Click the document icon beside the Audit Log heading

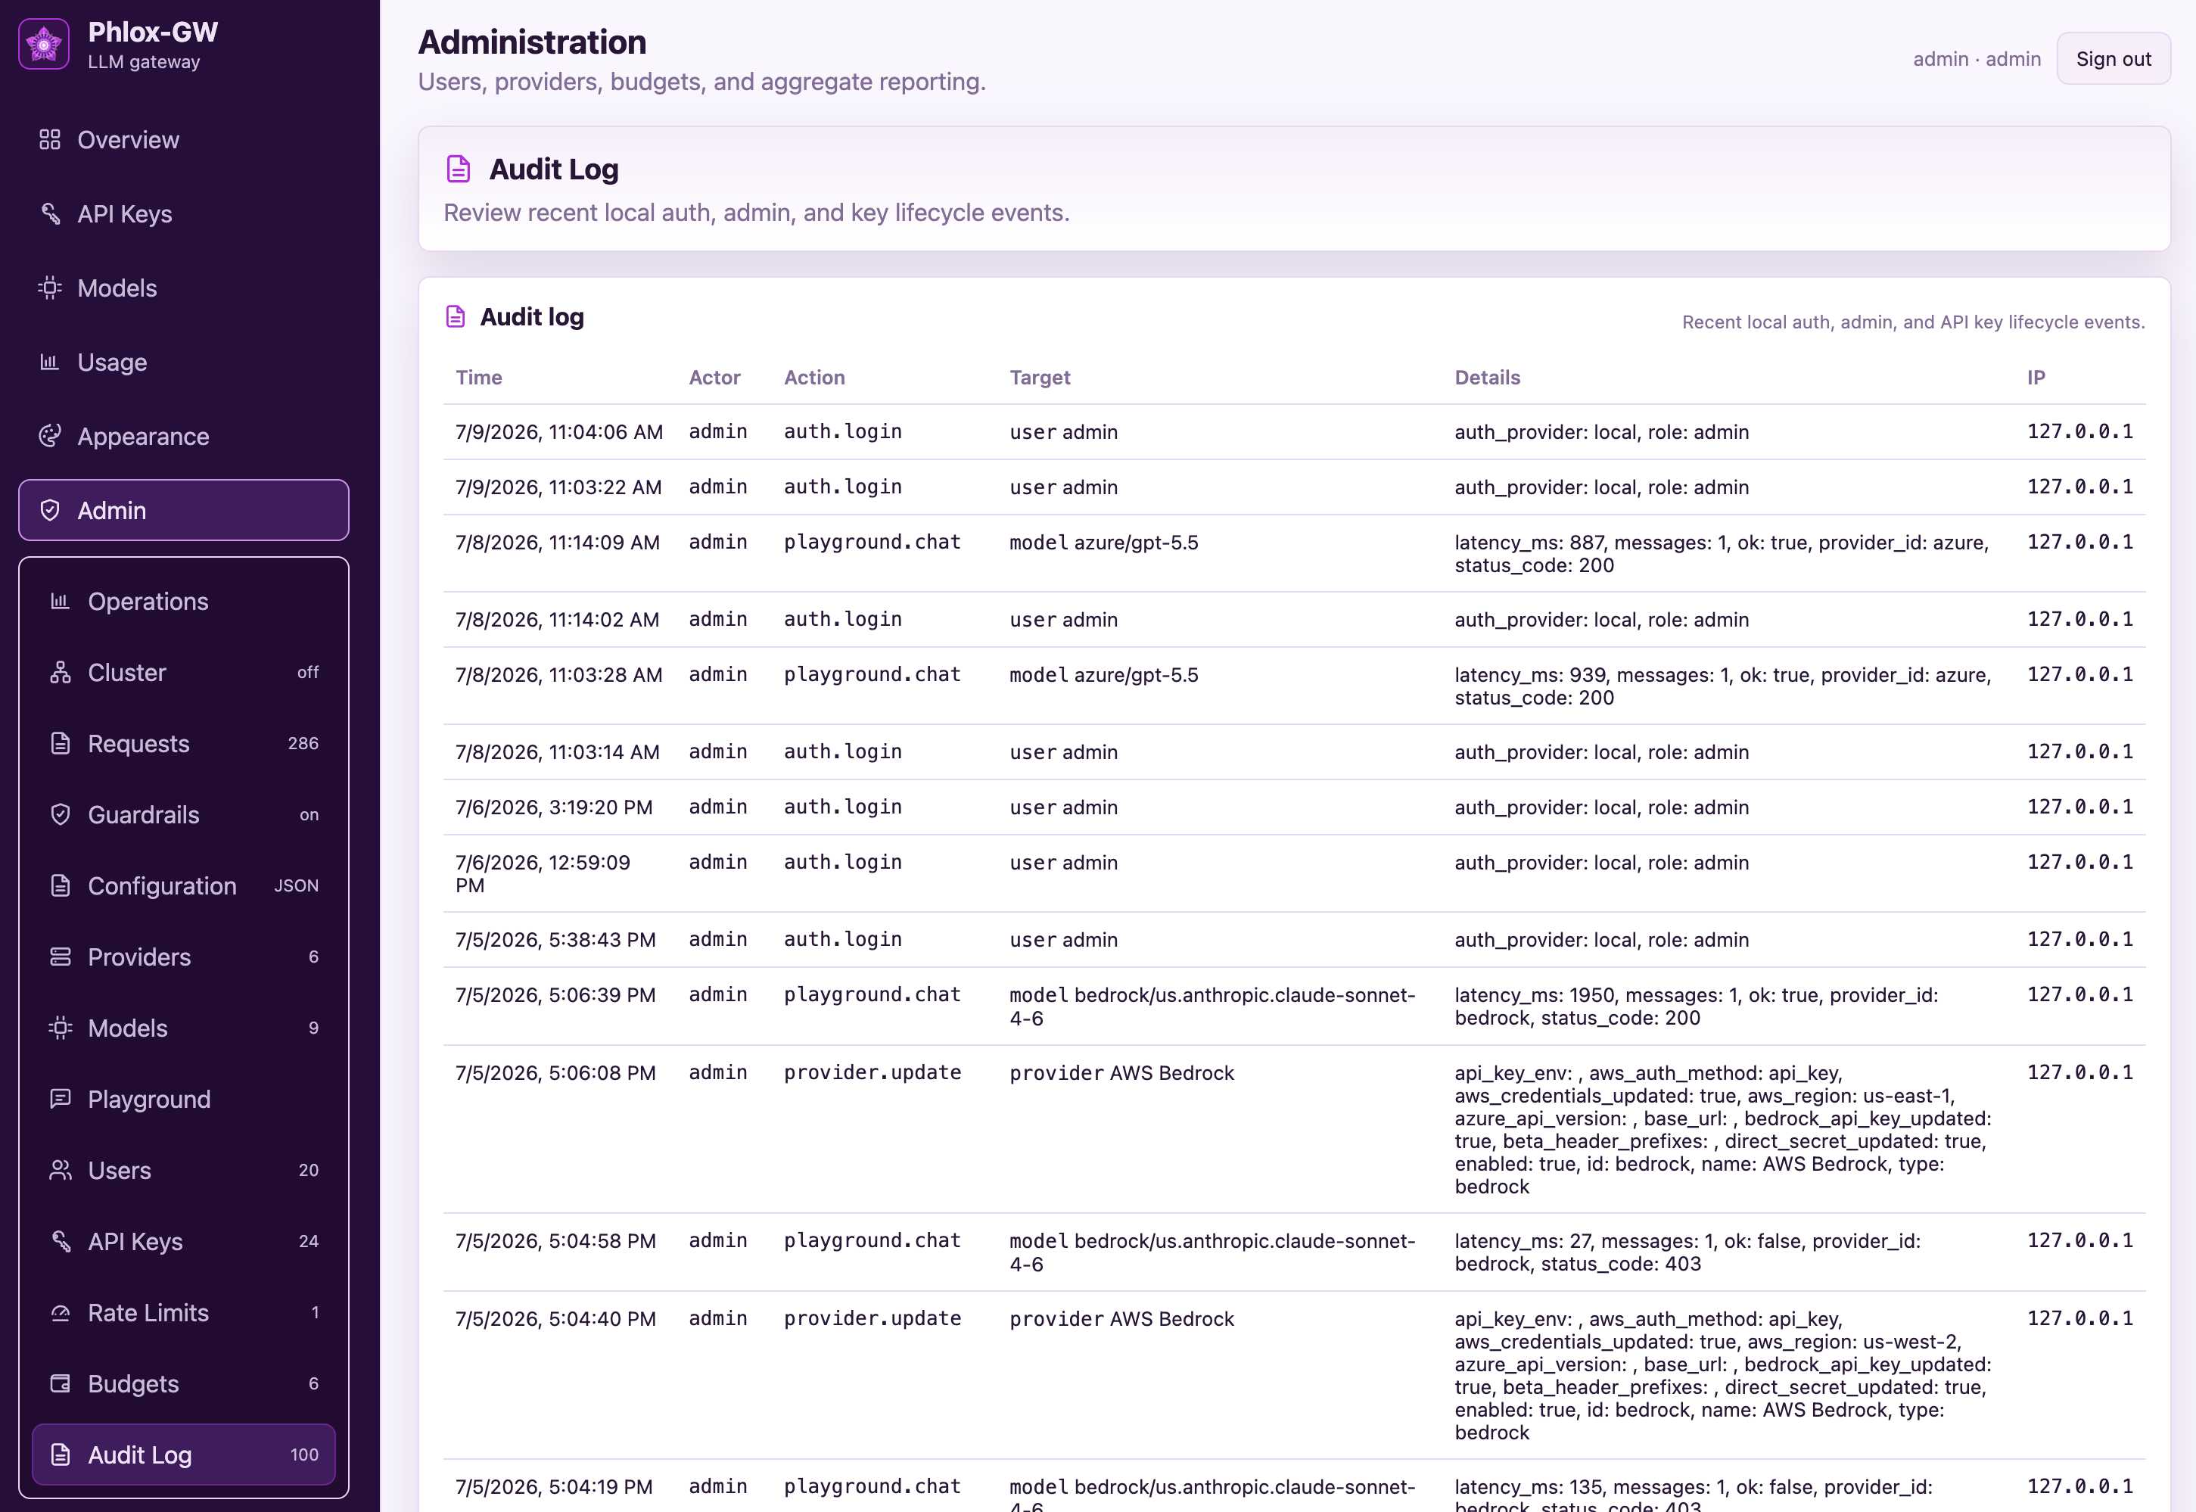pos(459,169)
